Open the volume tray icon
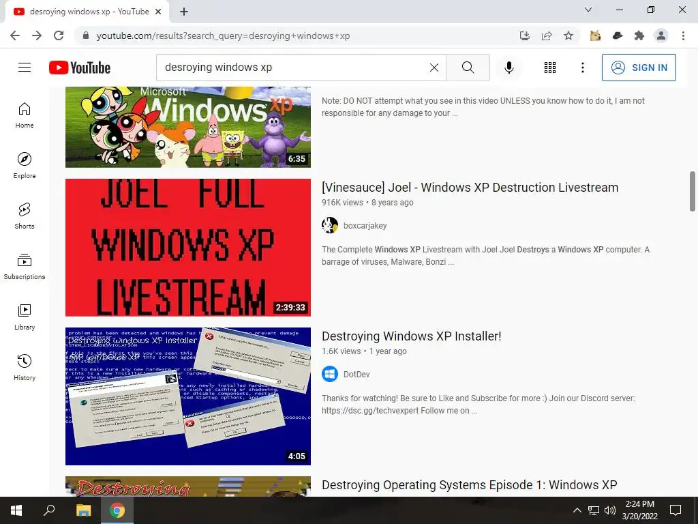The image size is (698, 524). [610, 510]
